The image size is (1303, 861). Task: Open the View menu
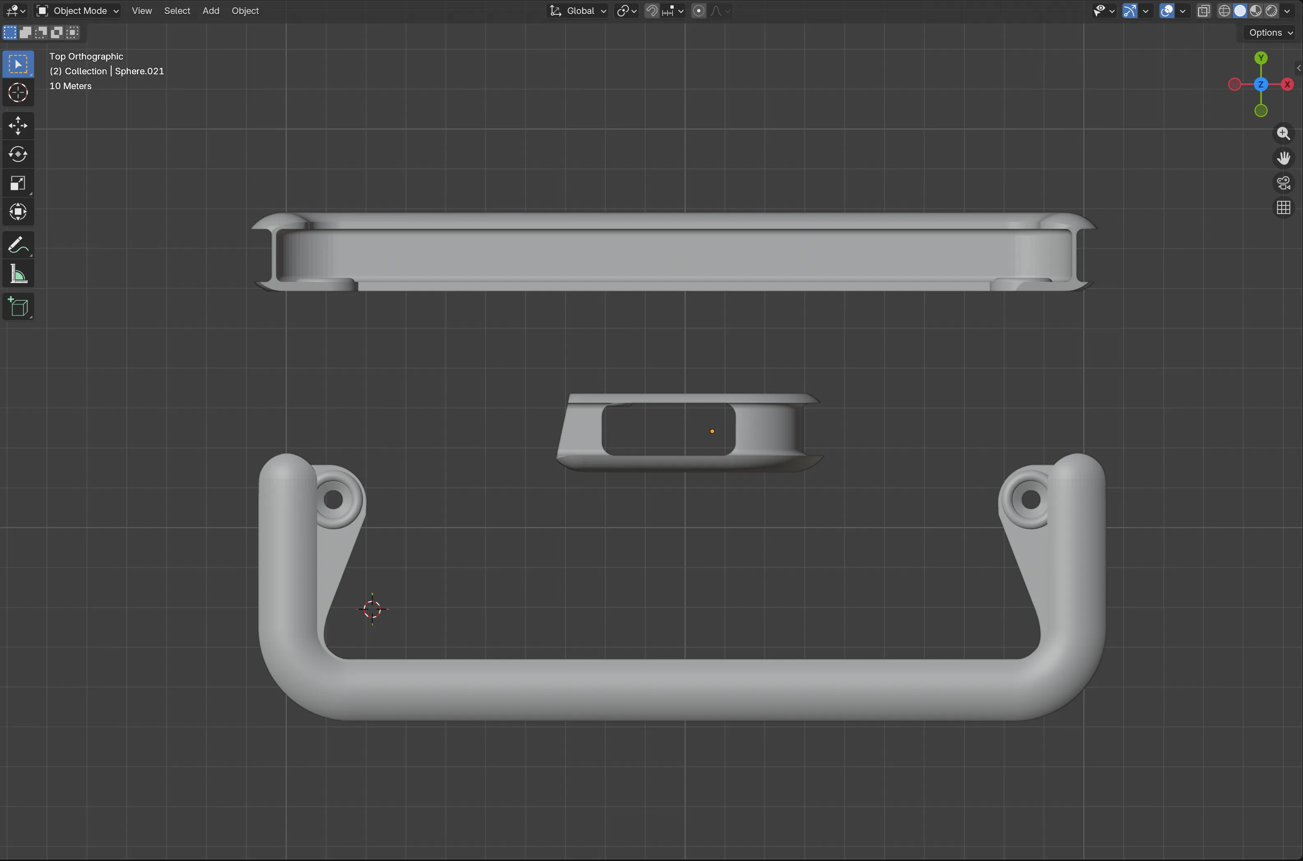(141, 10)
